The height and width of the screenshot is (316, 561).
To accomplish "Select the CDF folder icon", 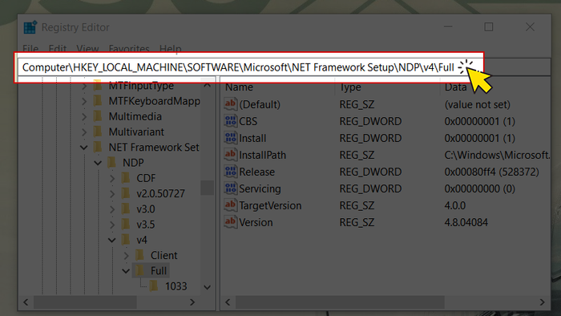I will (x=126, y=178).
